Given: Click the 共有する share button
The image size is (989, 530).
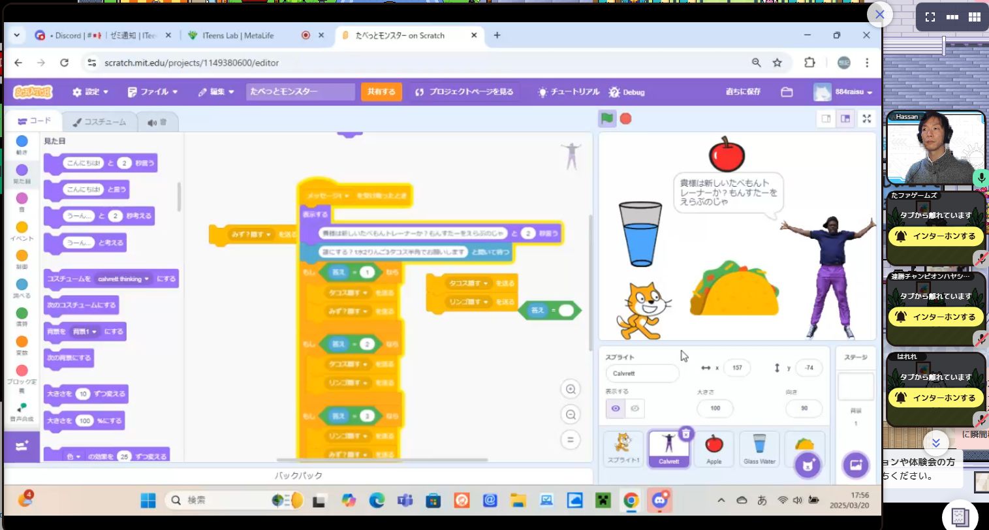Looking at the screenshot, I should tap(381, 92).
